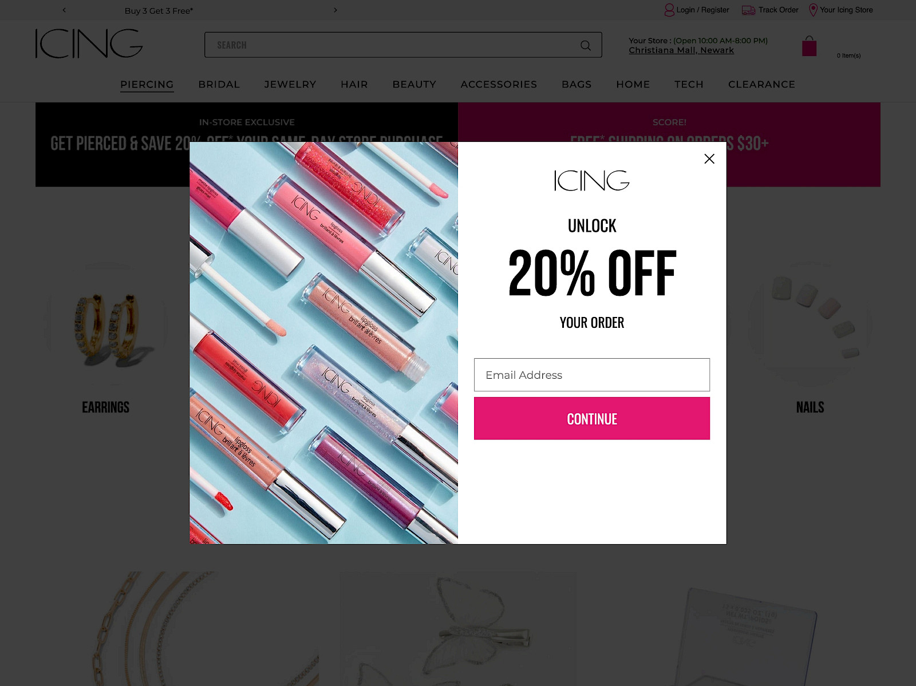The height and width of the screenshot is (686, 916).
Task: Open the pink shopping bag cart
Action: pos(809,46)
